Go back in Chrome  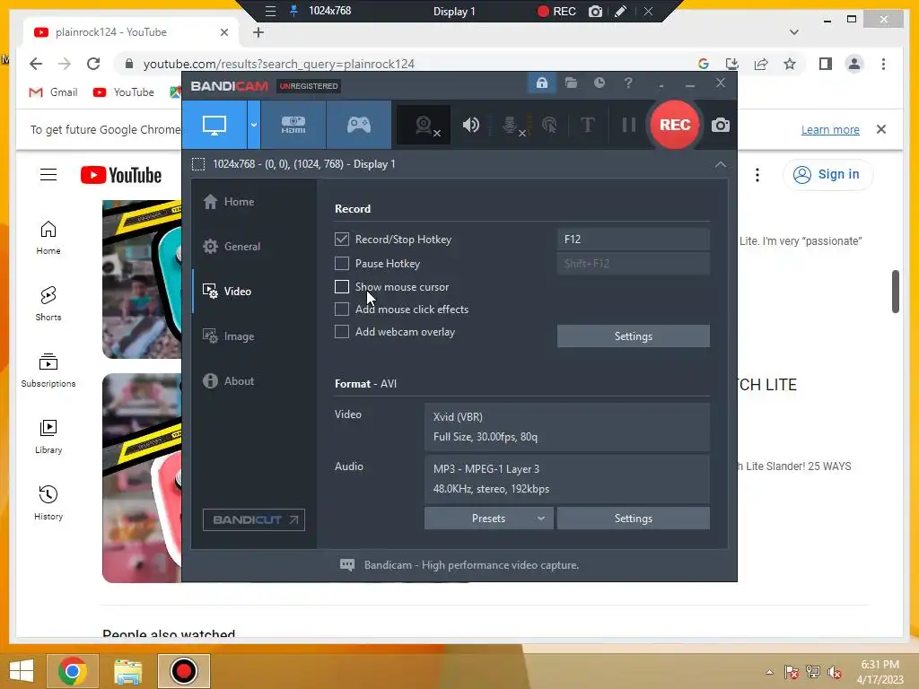pyautogui.click(x=36, y=64)
